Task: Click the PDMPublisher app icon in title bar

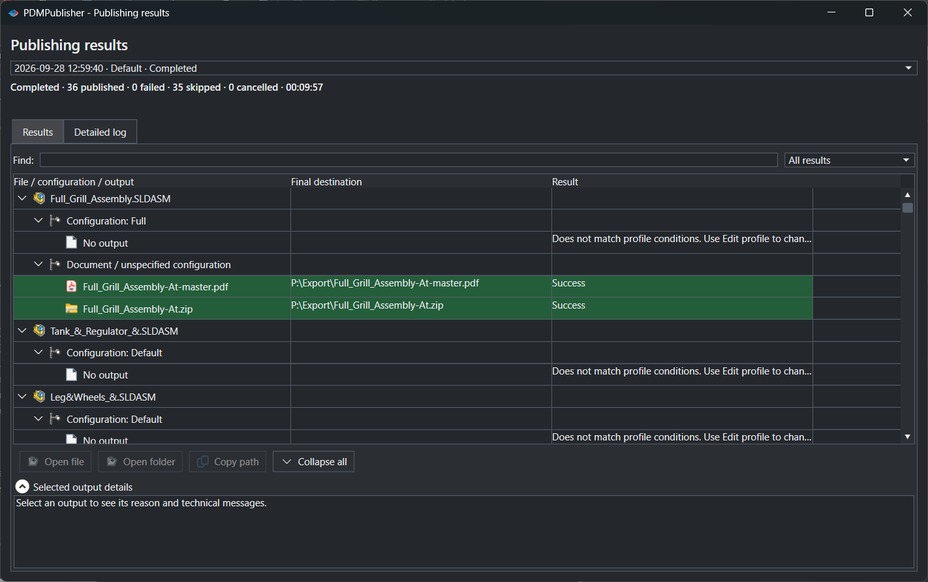Action: pos(13,13)
